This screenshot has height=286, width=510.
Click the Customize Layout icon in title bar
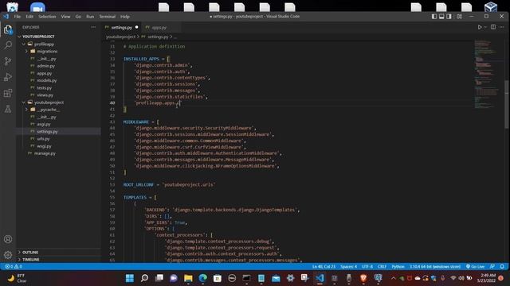pyautogui.click(x=459, y=17)
